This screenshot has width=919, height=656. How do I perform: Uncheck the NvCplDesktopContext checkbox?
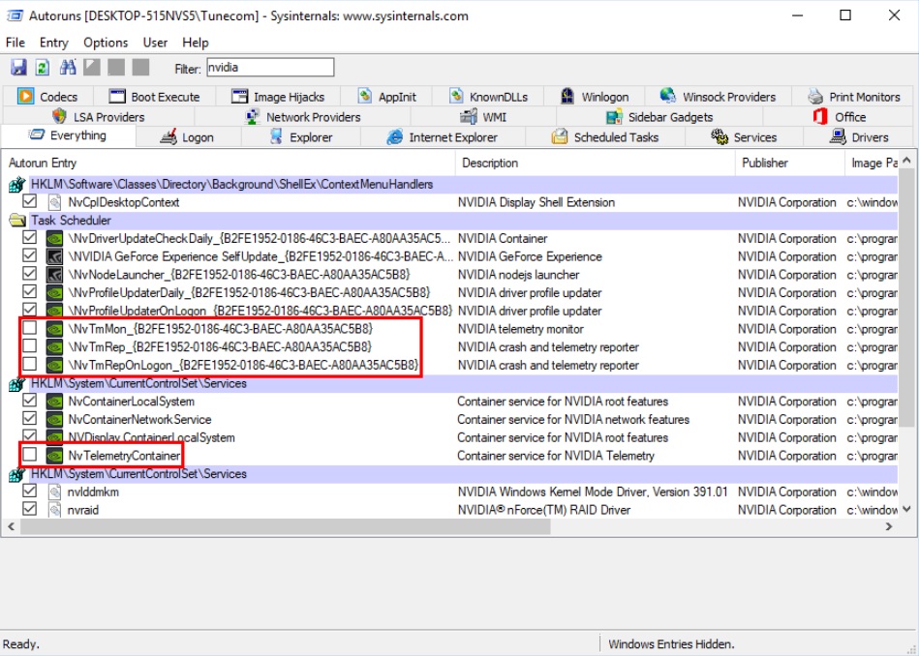[x=29, y=201]
